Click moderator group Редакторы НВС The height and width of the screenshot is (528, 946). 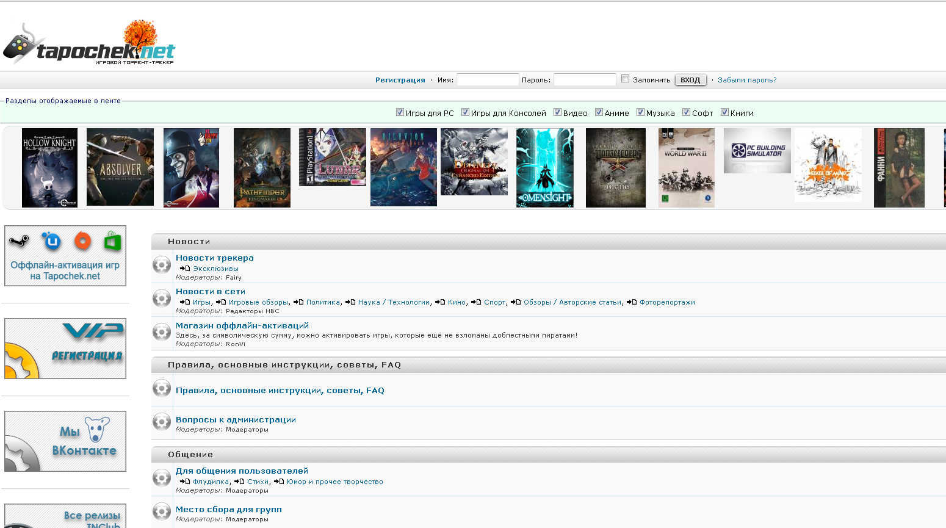tap(253, 311)
